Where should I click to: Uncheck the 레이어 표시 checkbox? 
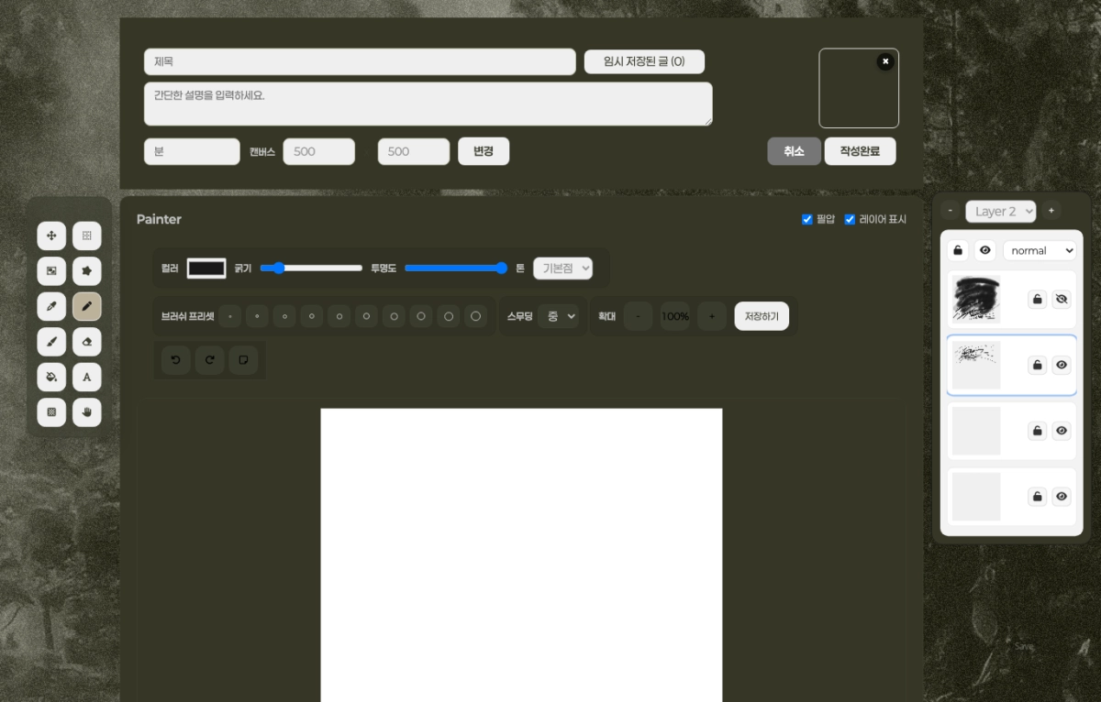coord(850,220)
